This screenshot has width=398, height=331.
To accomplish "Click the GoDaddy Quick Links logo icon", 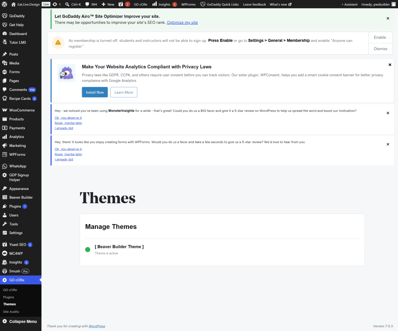I will pos(203,4).
